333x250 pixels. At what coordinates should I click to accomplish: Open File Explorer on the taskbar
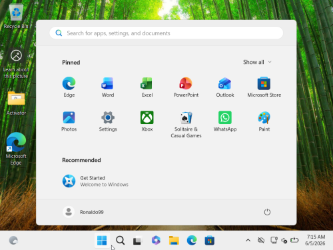174,240
